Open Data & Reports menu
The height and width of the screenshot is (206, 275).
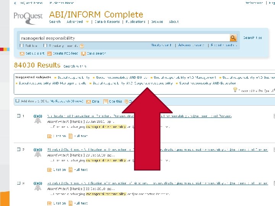107,22
